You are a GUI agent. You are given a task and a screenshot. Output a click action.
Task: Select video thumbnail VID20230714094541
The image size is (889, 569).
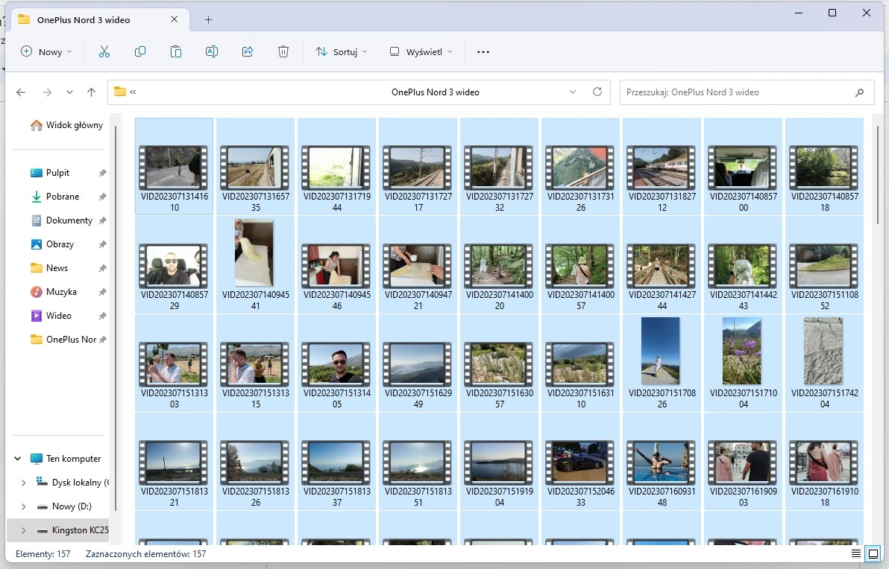click(255, 254)
